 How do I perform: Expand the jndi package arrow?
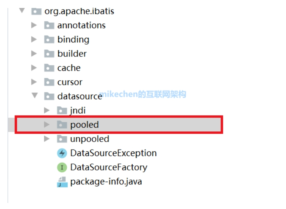[x=47, y=111]
